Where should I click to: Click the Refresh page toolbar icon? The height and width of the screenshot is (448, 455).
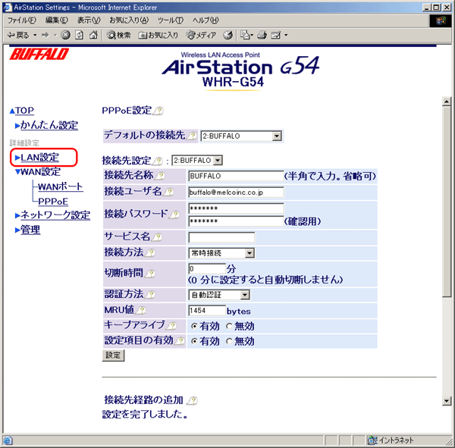point(79,35)
